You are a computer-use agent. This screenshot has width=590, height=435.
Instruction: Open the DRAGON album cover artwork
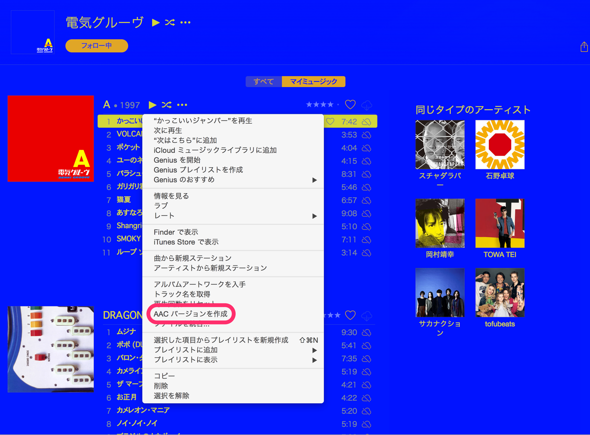(x=51, y=349)
